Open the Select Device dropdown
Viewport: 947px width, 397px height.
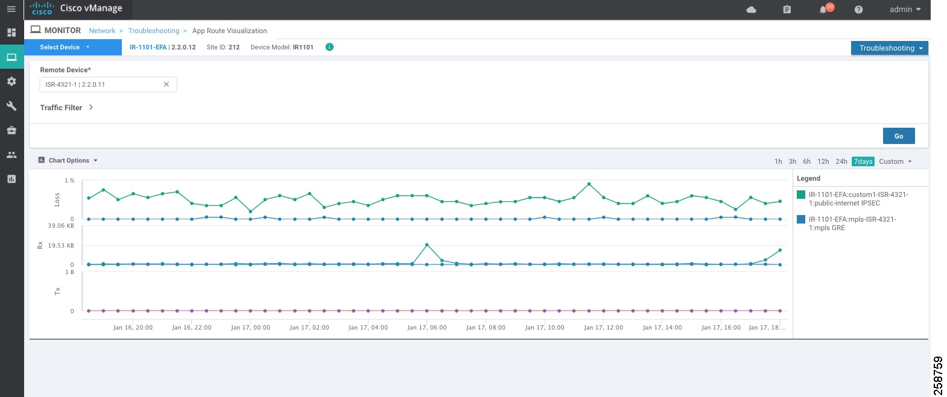click(x=73, y=47)
